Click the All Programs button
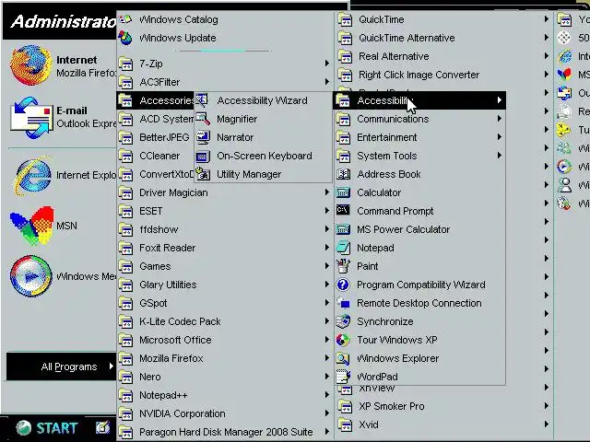 click(x=62, y=366)
